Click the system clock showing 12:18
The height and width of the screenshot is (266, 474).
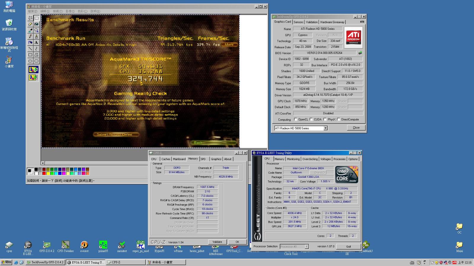click(x=465, y=262)
